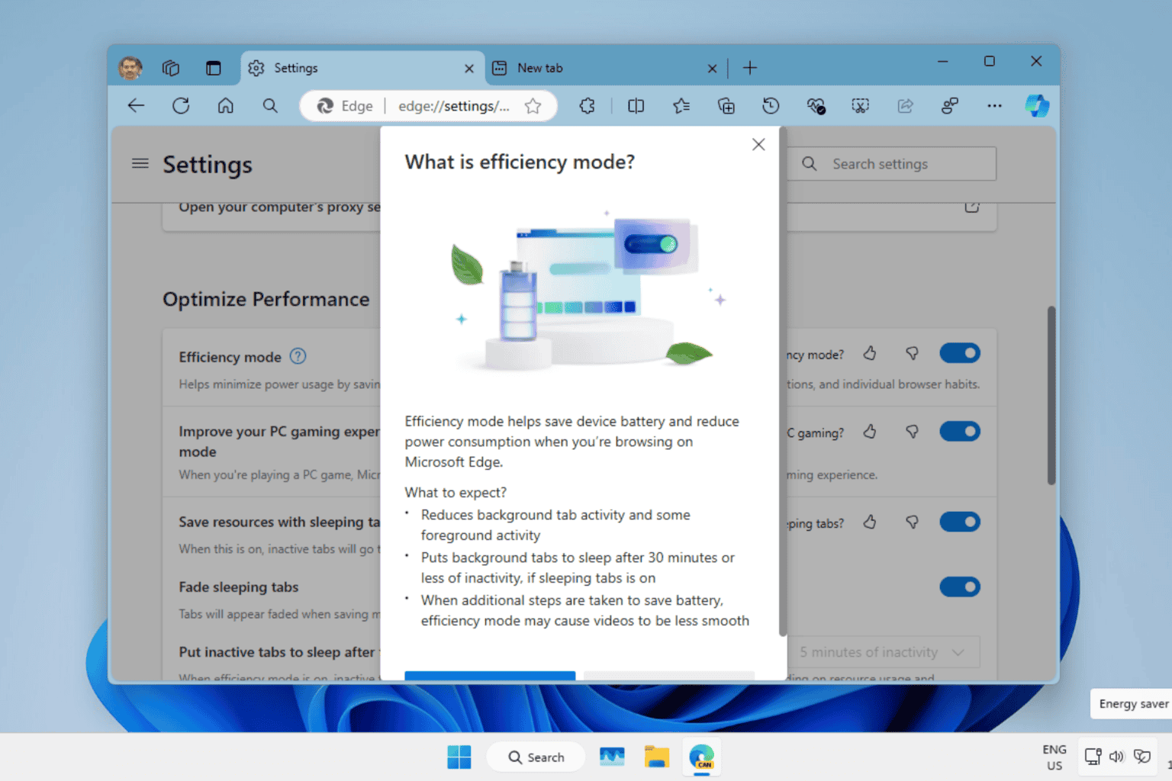Viewport: 1172px width, 781px height.
Task: Reload the page with refresh icon
Action: [181, 106]
